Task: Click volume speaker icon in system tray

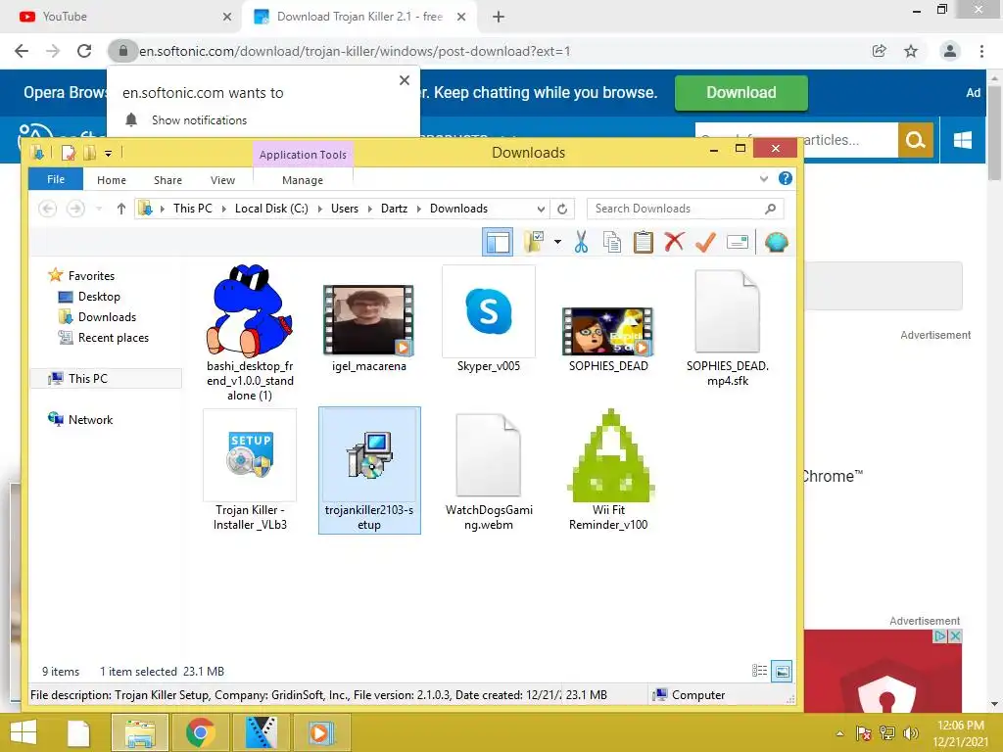Action: click(x=911, y=733)
